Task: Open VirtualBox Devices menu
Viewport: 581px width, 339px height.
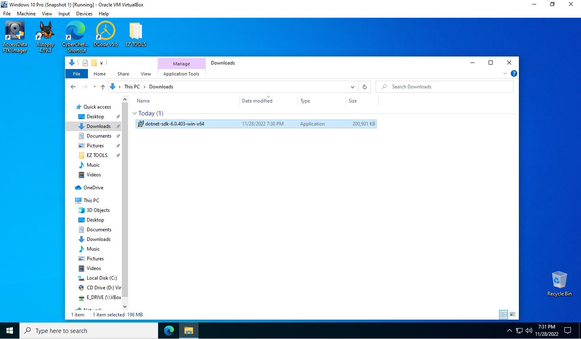Action: click(x=84, y=14)
